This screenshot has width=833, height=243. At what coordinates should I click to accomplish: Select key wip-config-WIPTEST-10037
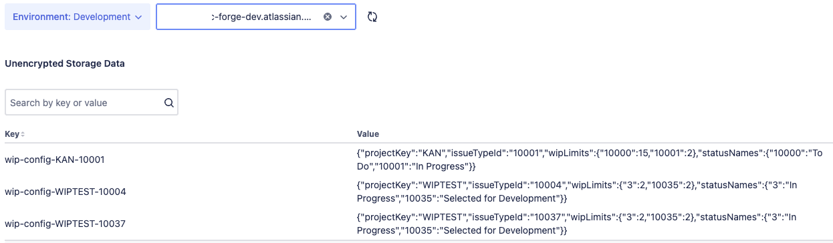click(x=65, y=224)
